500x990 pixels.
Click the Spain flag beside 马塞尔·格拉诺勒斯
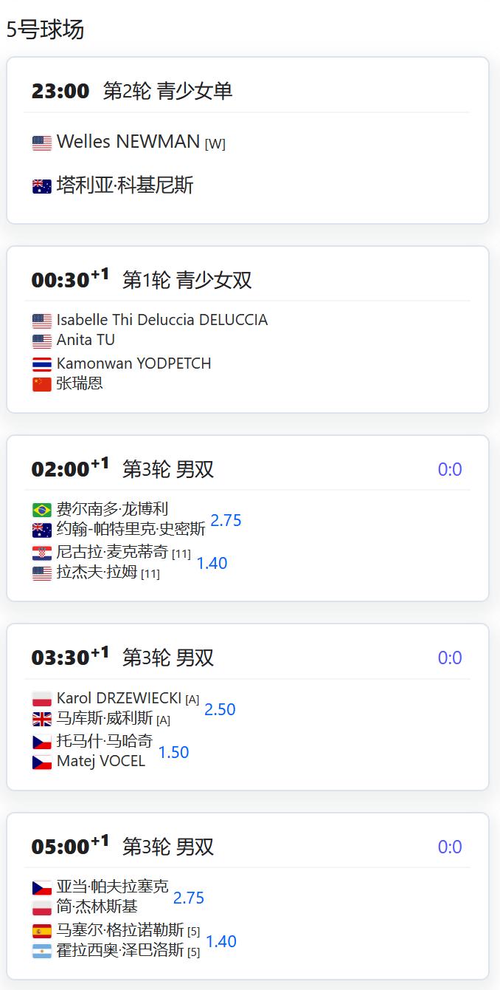click(42, 931)
